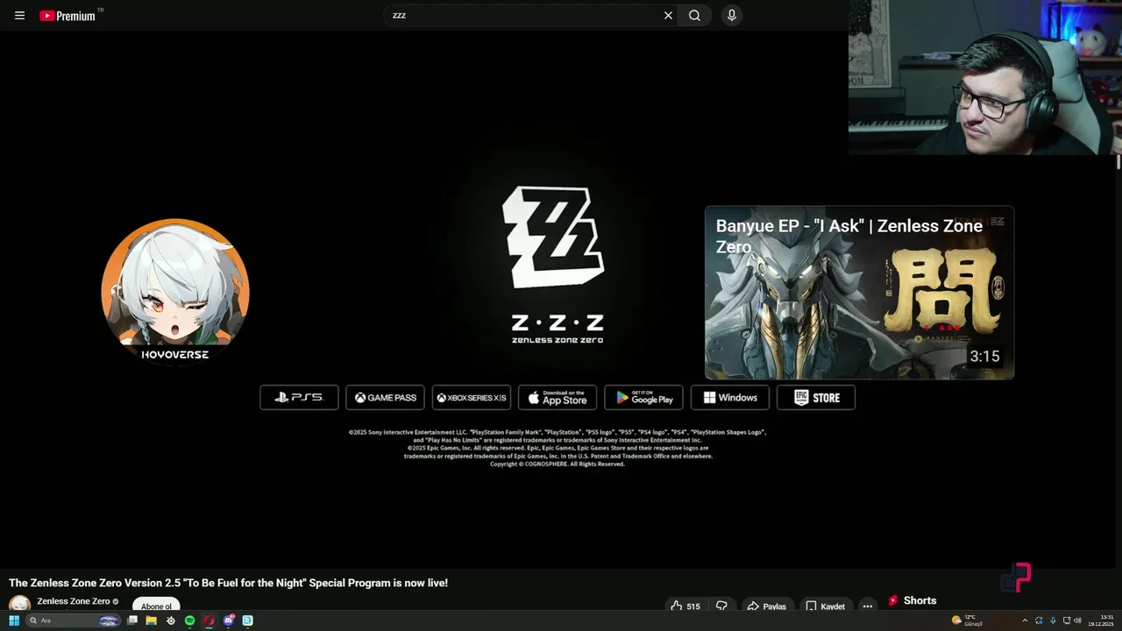The image size is (1122, 631).
Task: Open the Windows Start menu
Action: pyautogui.click(x=14, y=620)
